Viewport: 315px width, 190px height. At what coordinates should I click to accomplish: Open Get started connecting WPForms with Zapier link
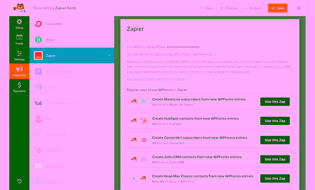(156, 79)
